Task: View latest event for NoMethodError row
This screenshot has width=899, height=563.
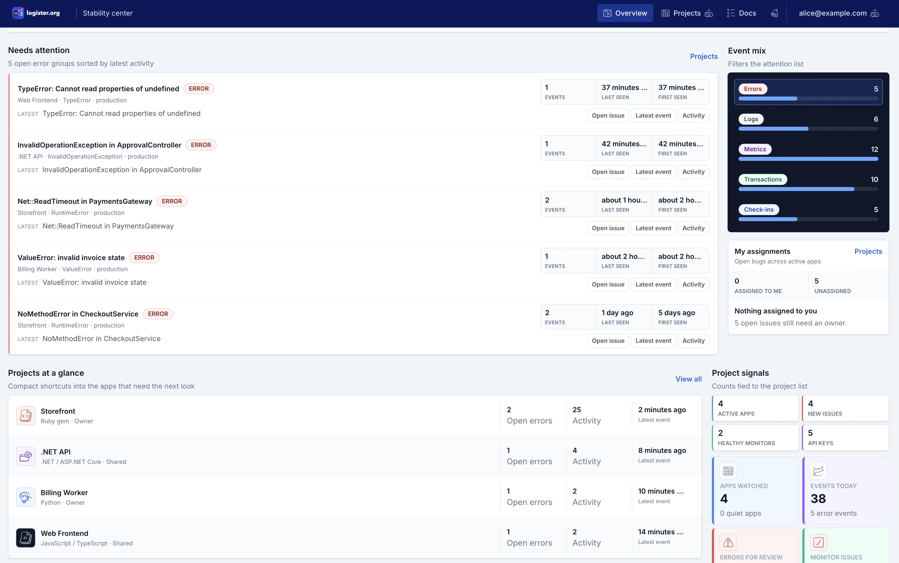Action: pos(653,341)
